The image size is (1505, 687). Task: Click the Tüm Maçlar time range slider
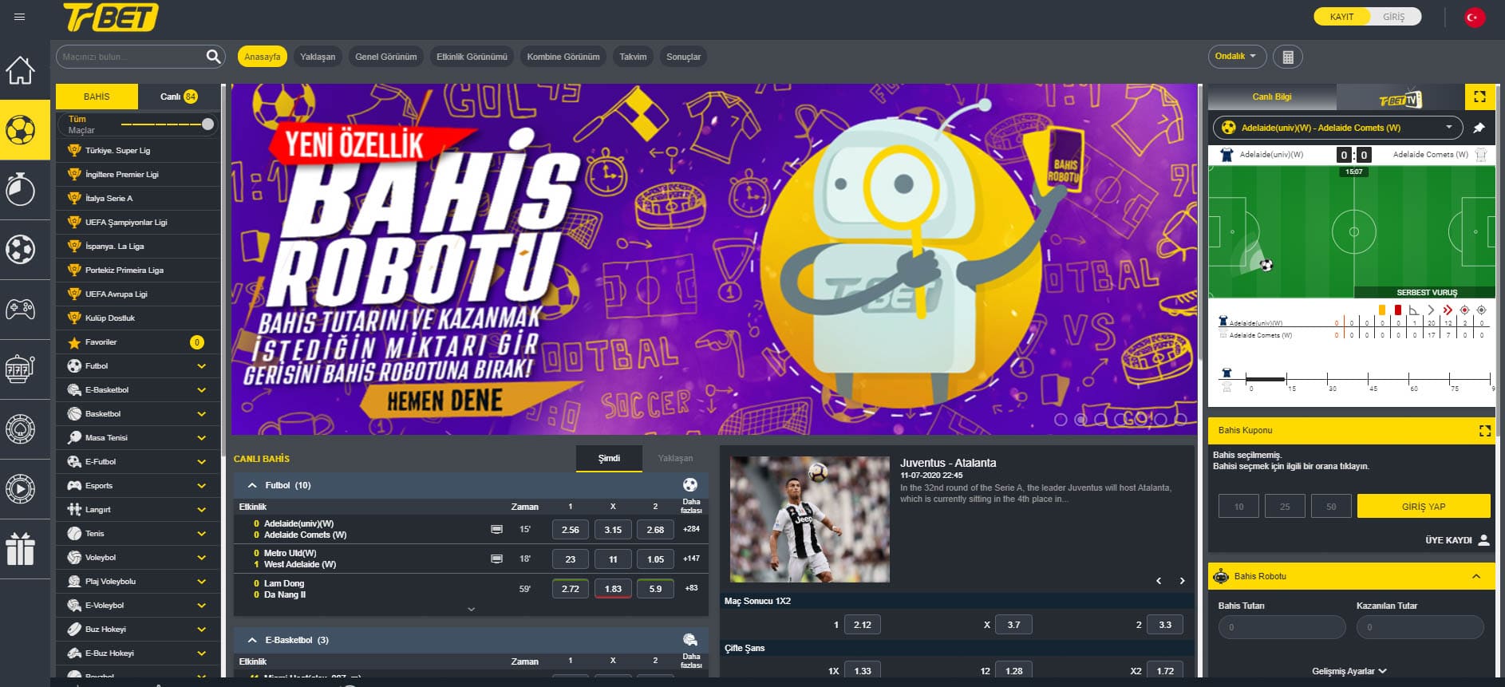click(167, 124)
